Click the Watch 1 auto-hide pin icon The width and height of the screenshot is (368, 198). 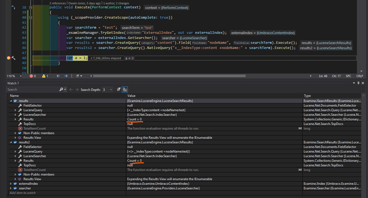(x=359, y=83)
